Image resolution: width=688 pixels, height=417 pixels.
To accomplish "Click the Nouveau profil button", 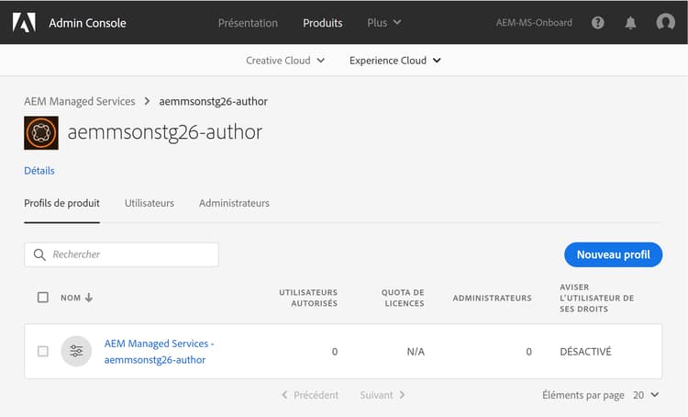I will (613, 254).
